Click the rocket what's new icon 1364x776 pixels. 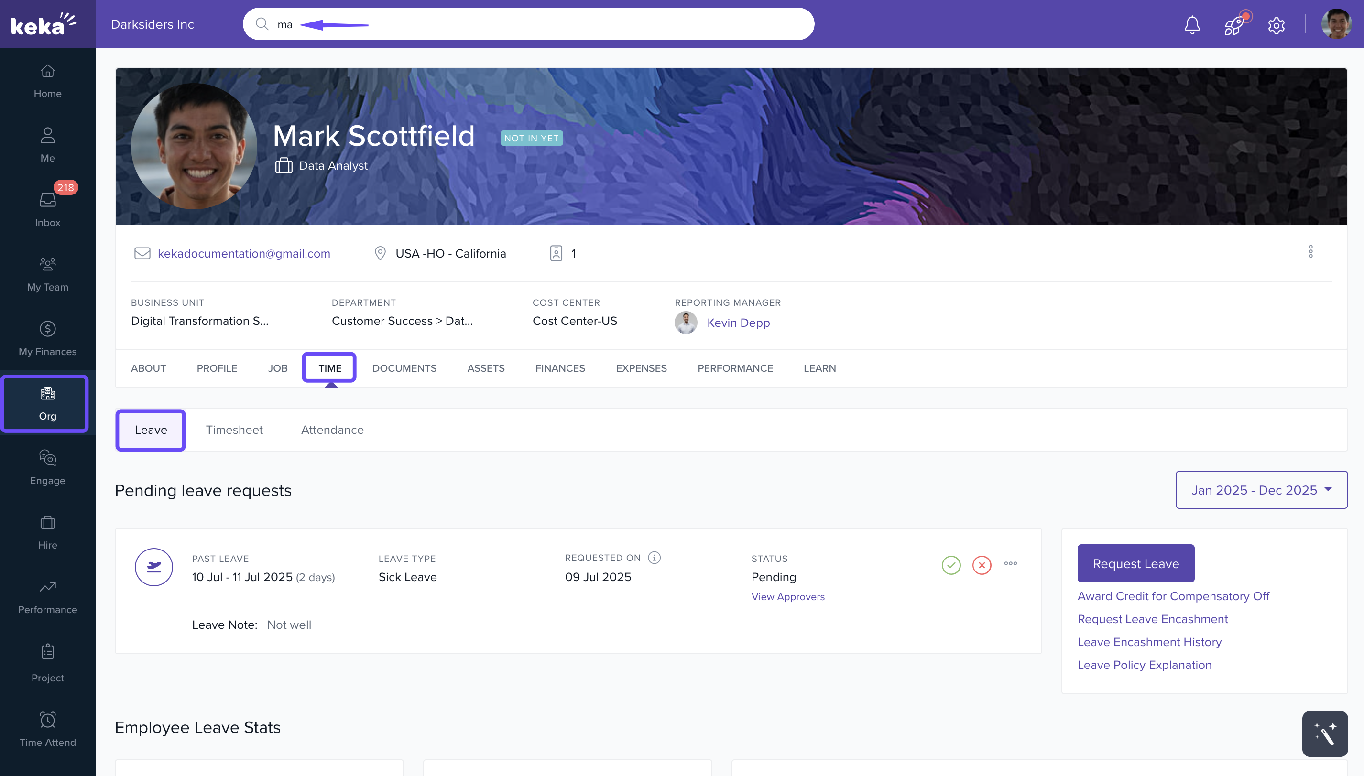pyautogui.click(x=1234, y=24)
